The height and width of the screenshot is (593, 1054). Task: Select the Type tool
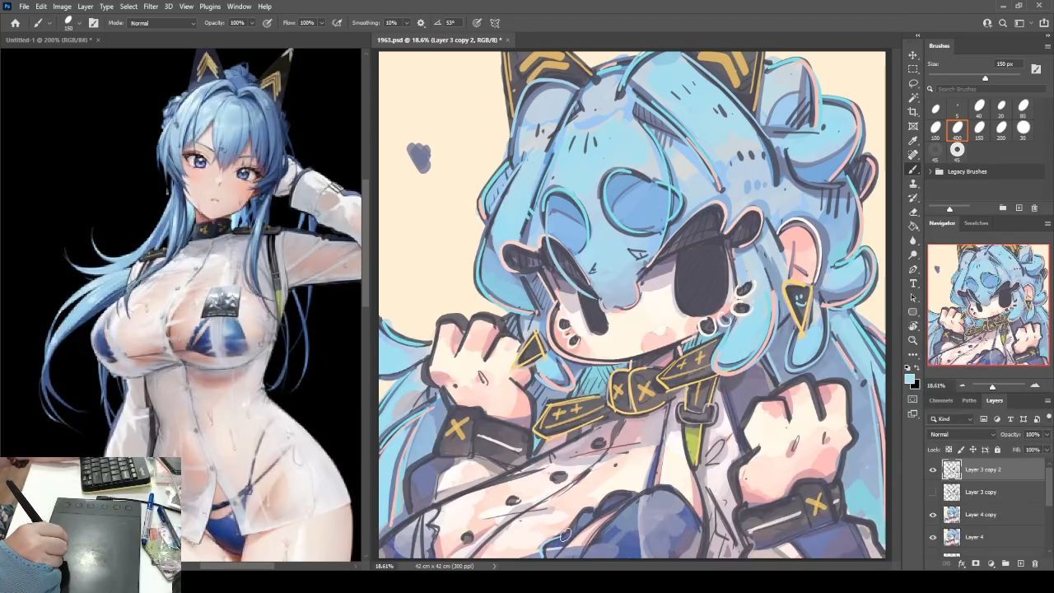913,283
